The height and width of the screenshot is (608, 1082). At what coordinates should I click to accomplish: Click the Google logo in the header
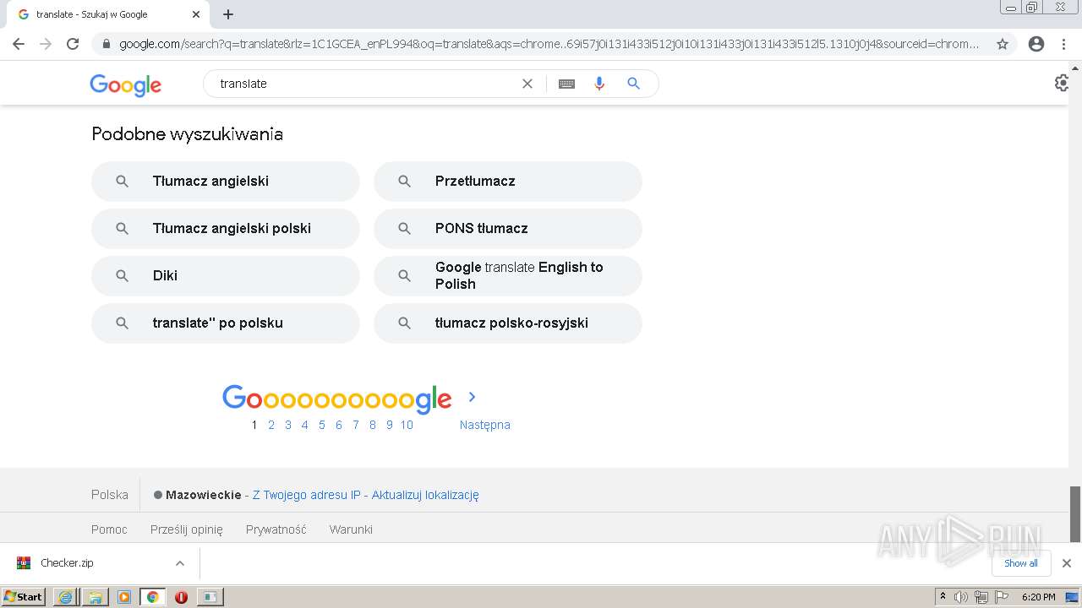pyautogui.click(x=125, y=84)
